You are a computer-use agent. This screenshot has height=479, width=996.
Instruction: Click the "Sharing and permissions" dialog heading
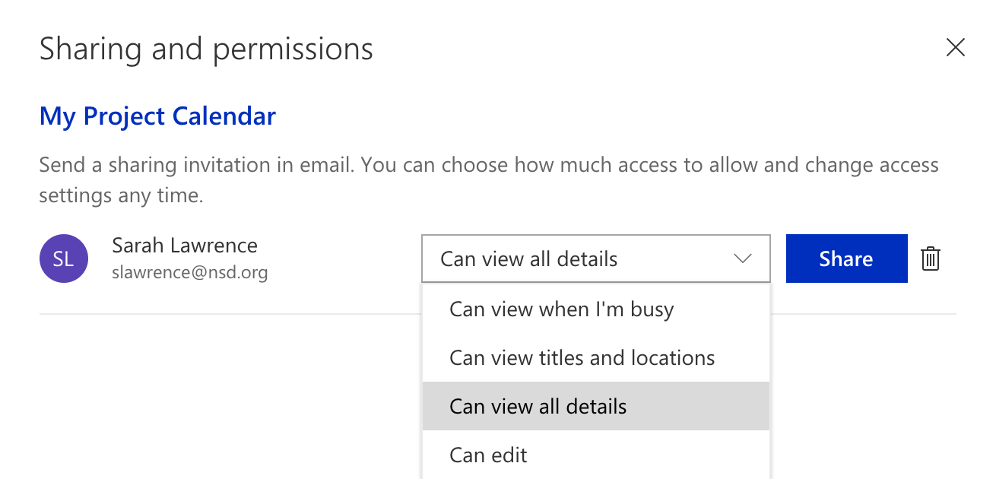[x=206, y=49]
